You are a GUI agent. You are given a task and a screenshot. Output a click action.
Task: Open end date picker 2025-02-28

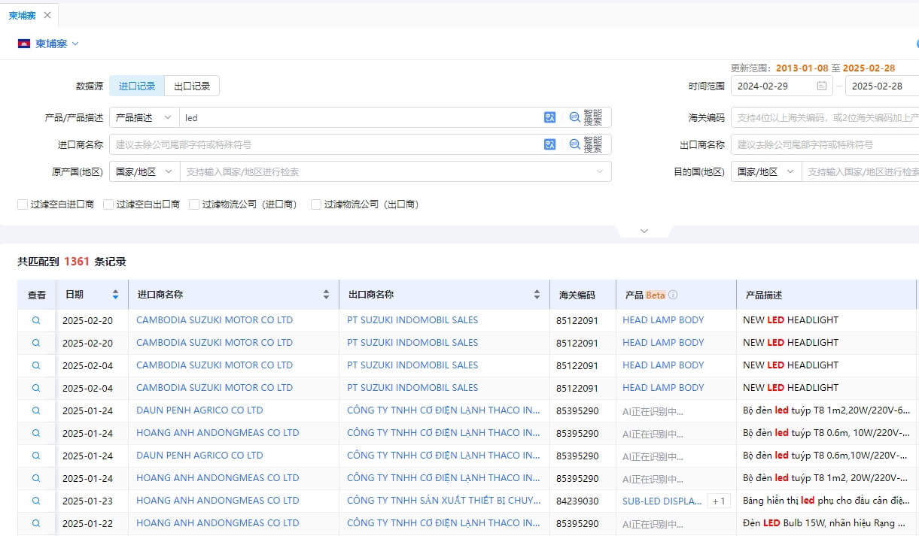882,86
